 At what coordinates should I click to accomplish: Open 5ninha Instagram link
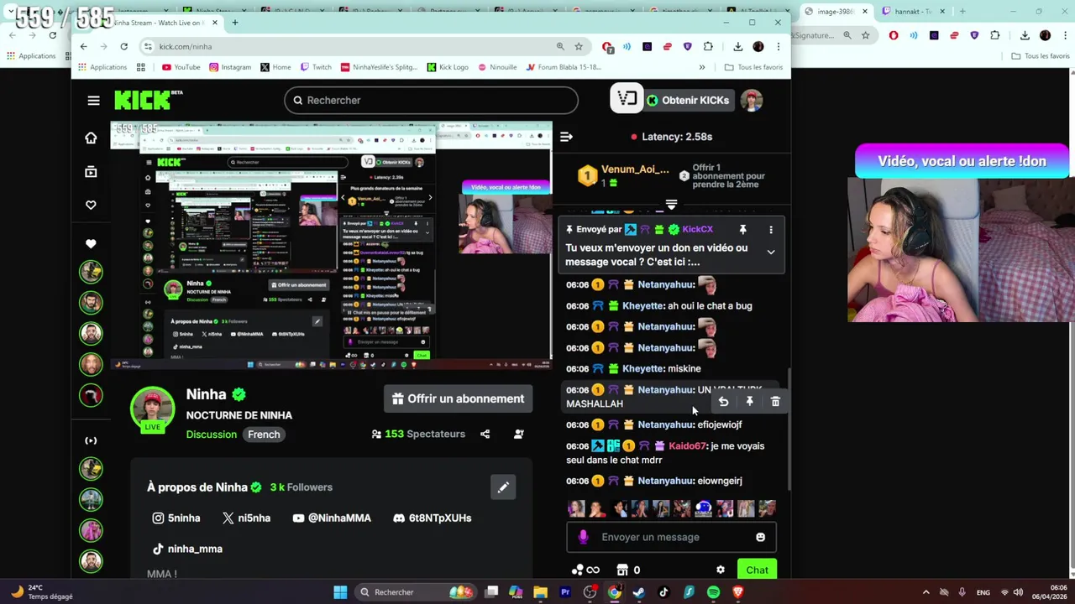(176, 518)
